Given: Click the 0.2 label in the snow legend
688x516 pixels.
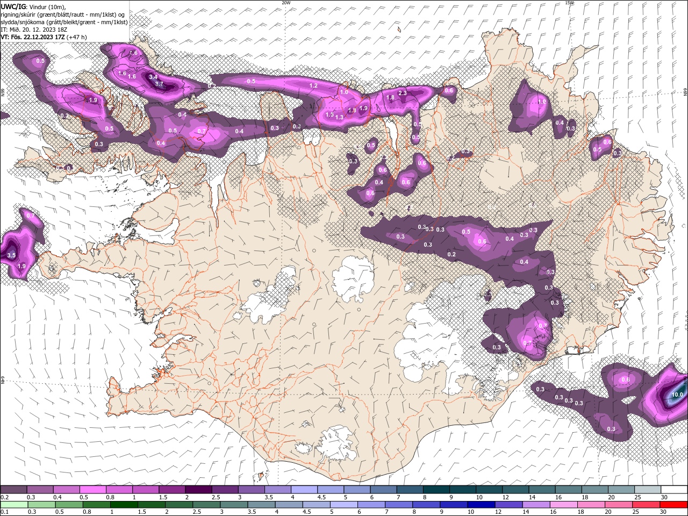Looking at the screenshot, I should 4,497.
